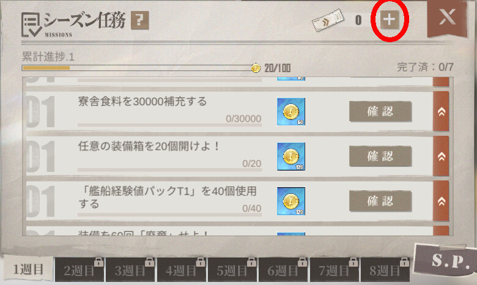Click the checklist icon beside シーズン任務 title
Screen dimensions: 477x285
(x=31, y=25)
